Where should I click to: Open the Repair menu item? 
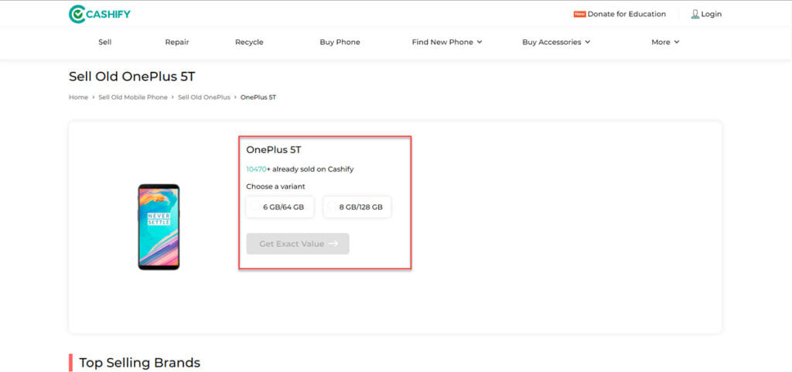click(177, 43)
